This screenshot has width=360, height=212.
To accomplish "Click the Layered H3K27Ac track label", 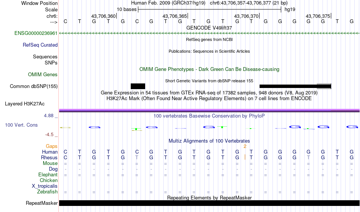I will tap(25, 104).
